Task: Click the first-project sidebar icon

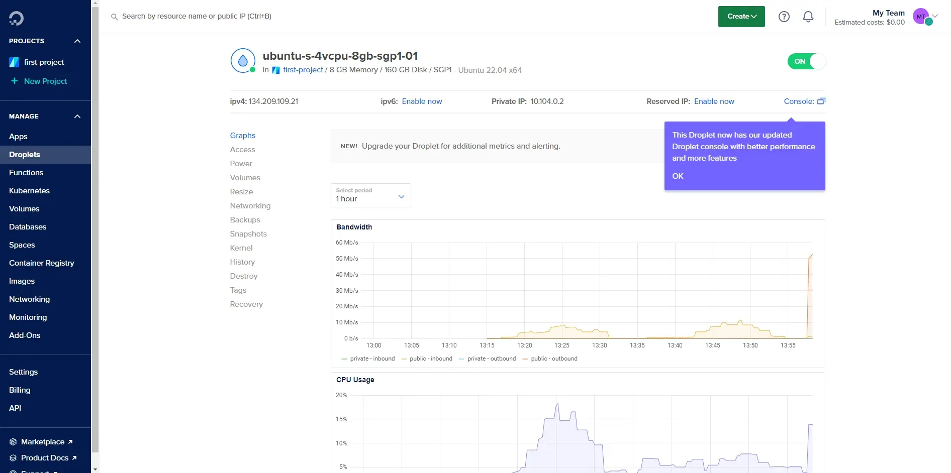Action: (14, 62)
